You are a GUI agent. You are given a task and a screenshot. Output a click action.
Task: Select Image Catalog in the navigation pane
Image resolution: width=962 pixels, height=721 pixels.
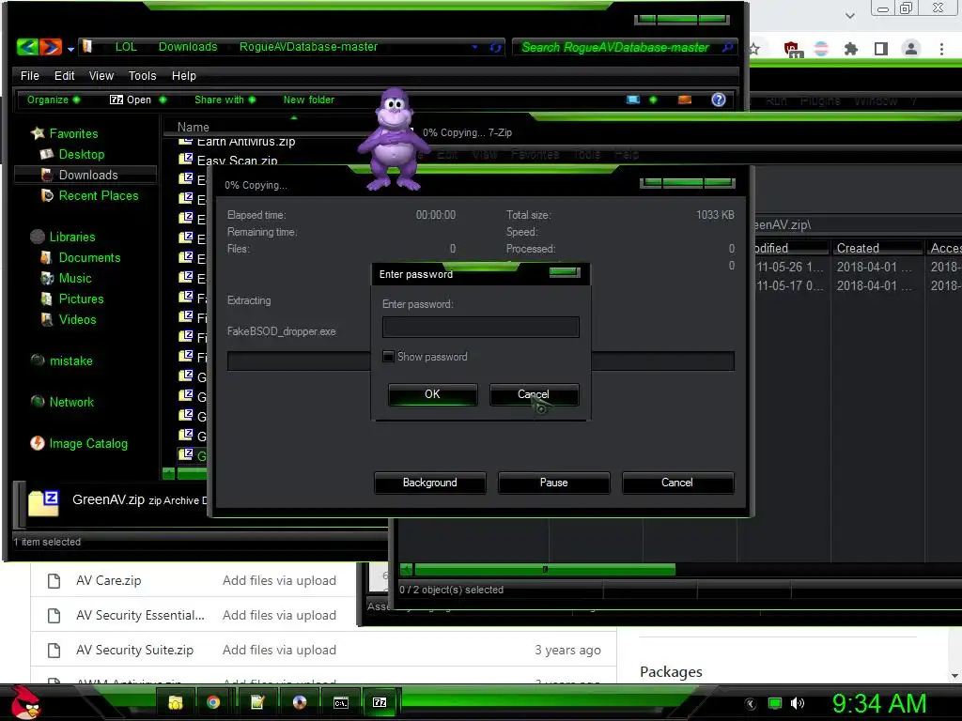click(x=88, y=443)
